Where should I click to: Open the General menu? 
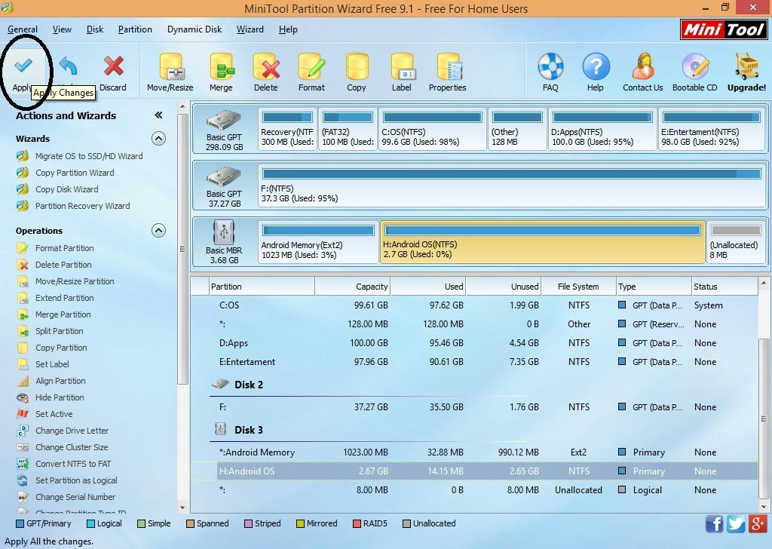23,29
